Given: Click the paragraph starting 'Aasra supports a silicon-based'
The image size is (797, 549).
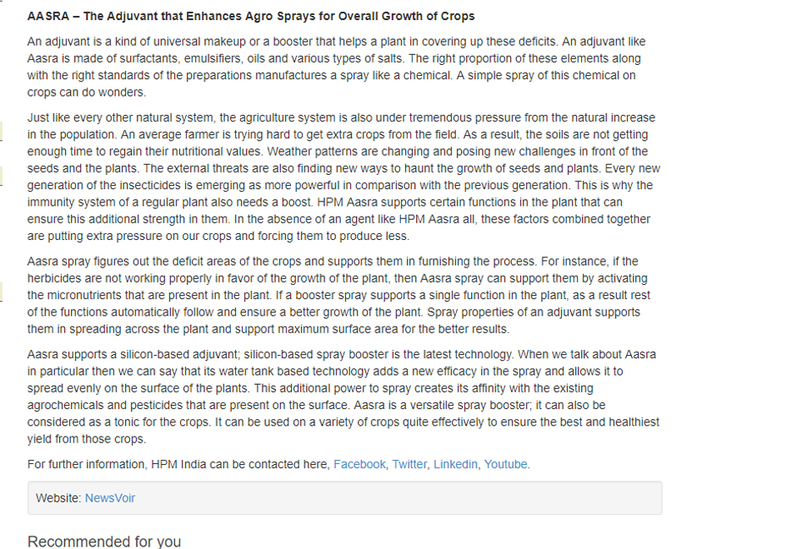Looking at the screenshot, I should pos(343,397).
